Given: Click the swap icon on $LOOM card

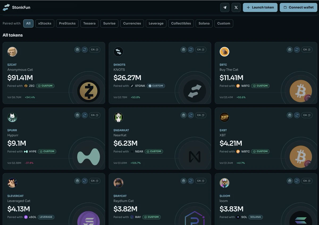Looking at the screenshot, I should (x=297, y=181).
